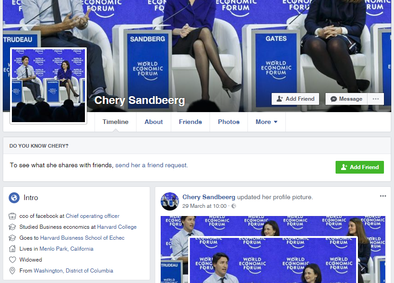The height and width of the screenshot is (283, 394).
Task: Open the post options ellipsis menu
Action: [383, 196]
